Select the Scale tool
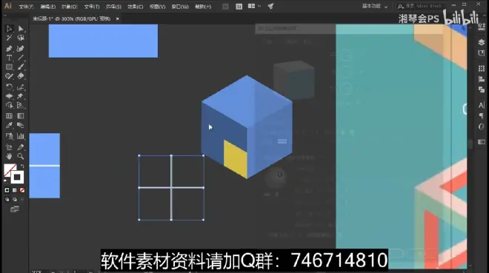 (21, 87)
